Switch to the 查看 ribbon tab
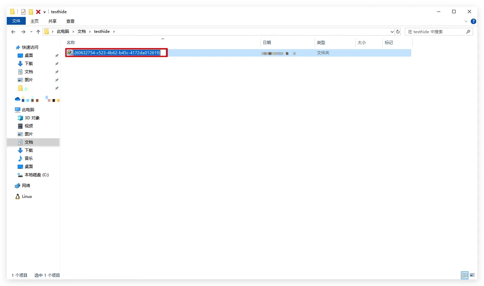The image size is (484, 286). click(70, 21)
